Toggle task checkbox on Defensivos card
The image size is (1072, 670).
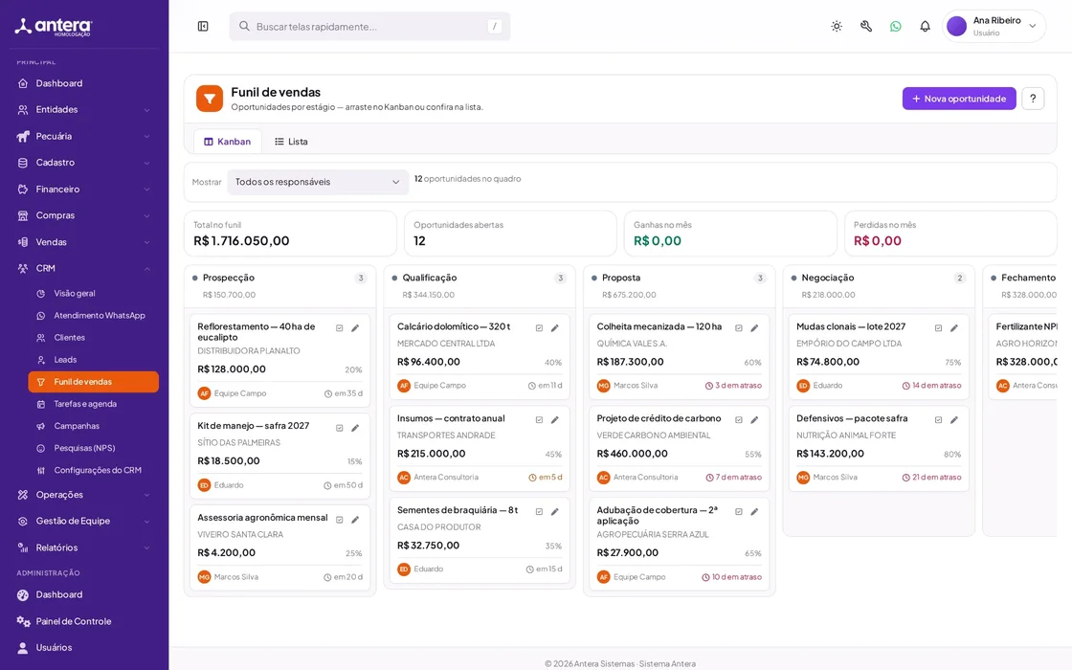coord(938,420)
